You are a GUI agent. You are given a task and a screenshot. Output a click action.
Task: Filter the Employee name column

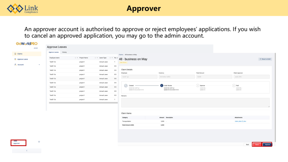point(77,58)
